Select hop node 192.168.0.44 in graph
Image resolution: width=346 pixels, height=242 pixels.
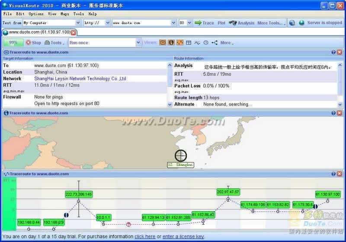pyautogui.click(x=29, y=229)
